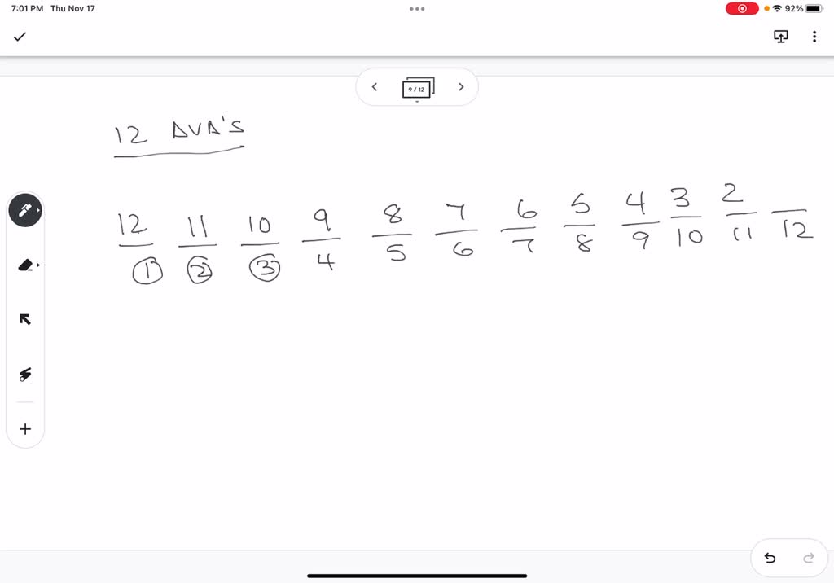Undo the last stroke
Image resolution: width=834 pixels, height=583 pixels.
(x=770, y=558)
